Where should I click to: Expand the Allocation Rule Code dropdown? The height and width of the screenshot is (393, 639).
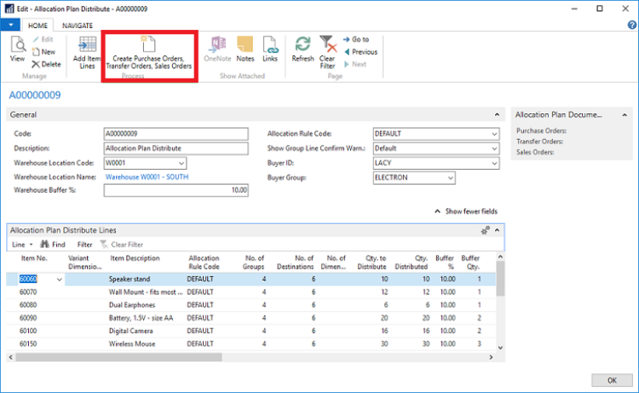[493, 134]
